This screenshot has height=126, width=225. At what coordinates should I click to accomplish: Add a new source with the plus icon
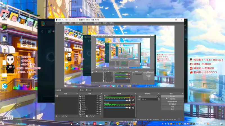81,116
